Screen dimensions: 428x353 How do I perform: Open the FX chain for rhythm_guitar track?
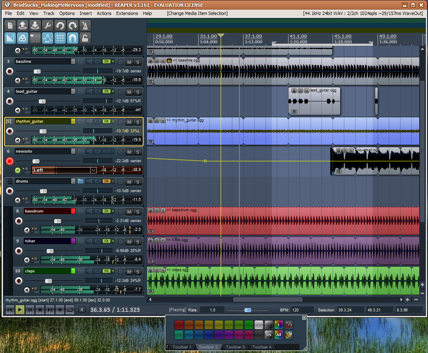point(107,121)
